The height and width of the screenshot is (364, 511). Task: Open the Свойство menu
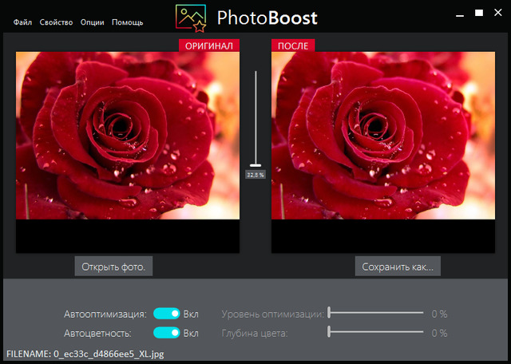coord(56,22)
